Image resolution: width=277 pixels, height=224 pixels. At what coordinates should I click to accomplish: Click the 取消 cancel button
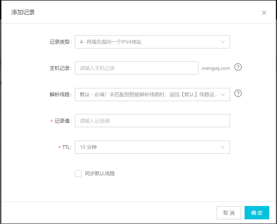tap(228, 212)
